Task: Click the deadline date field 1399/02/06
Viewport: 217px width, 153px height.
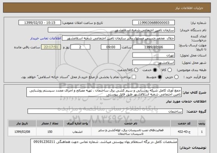Action: 153,47
